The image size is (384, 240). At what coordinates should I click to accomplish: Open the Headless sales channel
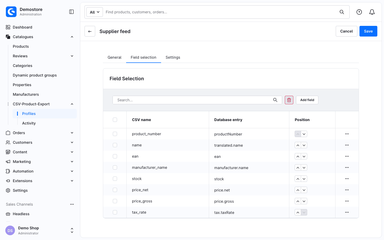point(21,214)
